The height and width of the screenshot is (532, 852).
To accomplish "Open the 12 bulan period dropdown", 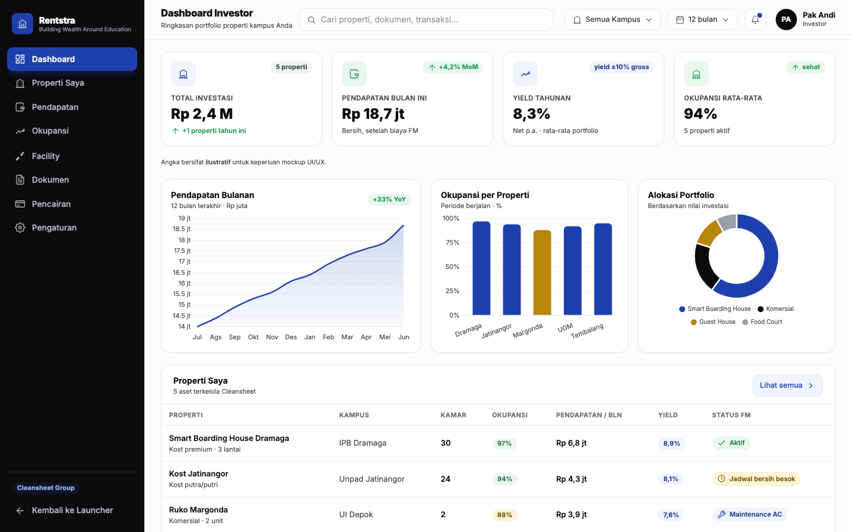I will point(703,20).
